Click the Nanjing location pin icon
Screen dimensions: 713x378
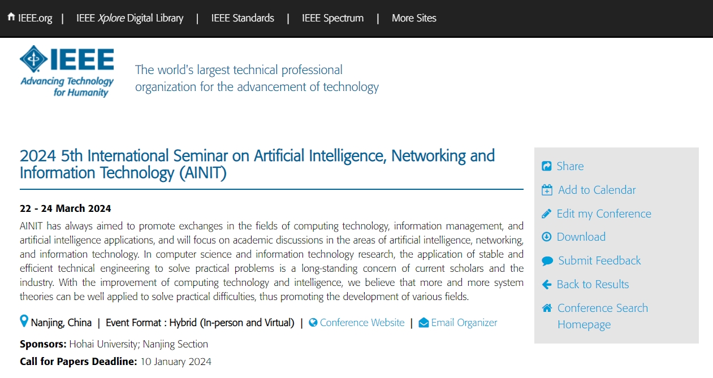point(24,321)
